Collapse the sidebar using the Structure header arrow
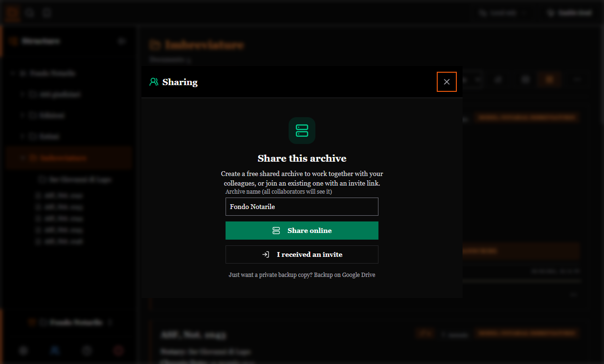 click(x=122, y=41)
